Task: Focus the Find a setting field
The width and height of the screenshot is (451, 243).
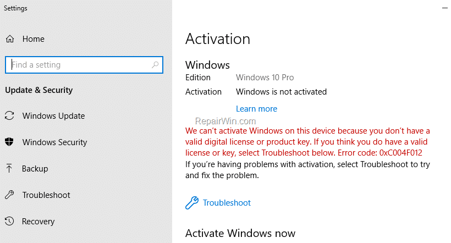Action: point(84,65)
